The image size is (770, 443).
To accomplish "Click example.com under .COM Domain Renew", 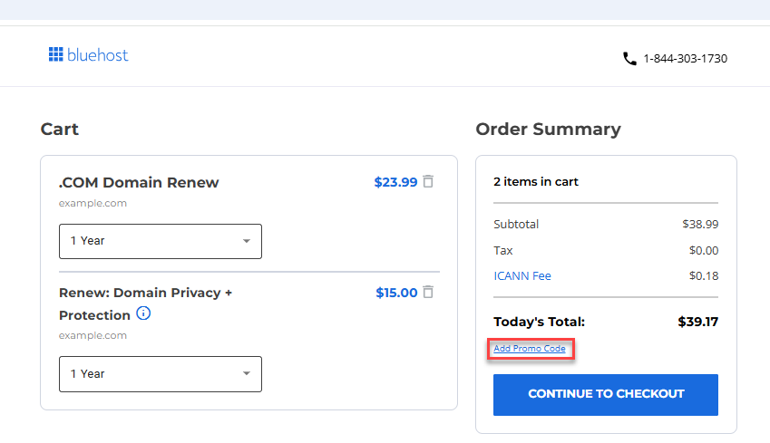I will 93,203.
